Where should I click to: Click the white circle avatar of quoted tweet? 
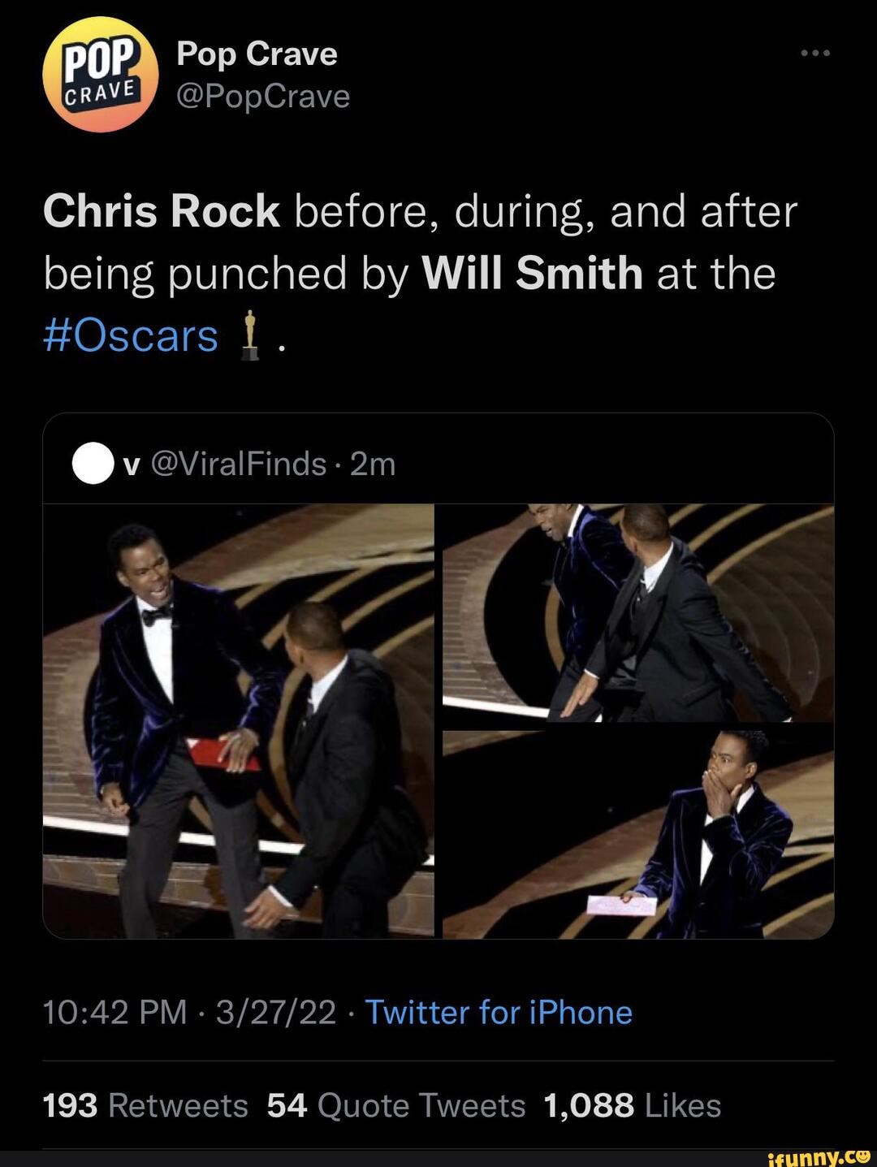pyautogui.click(x=92, y=464)
